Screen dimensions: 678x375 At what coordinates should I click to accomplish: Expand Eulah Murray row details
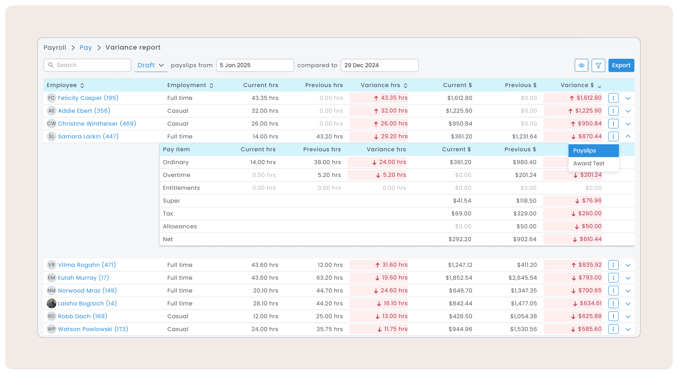[x=628, y=278]
